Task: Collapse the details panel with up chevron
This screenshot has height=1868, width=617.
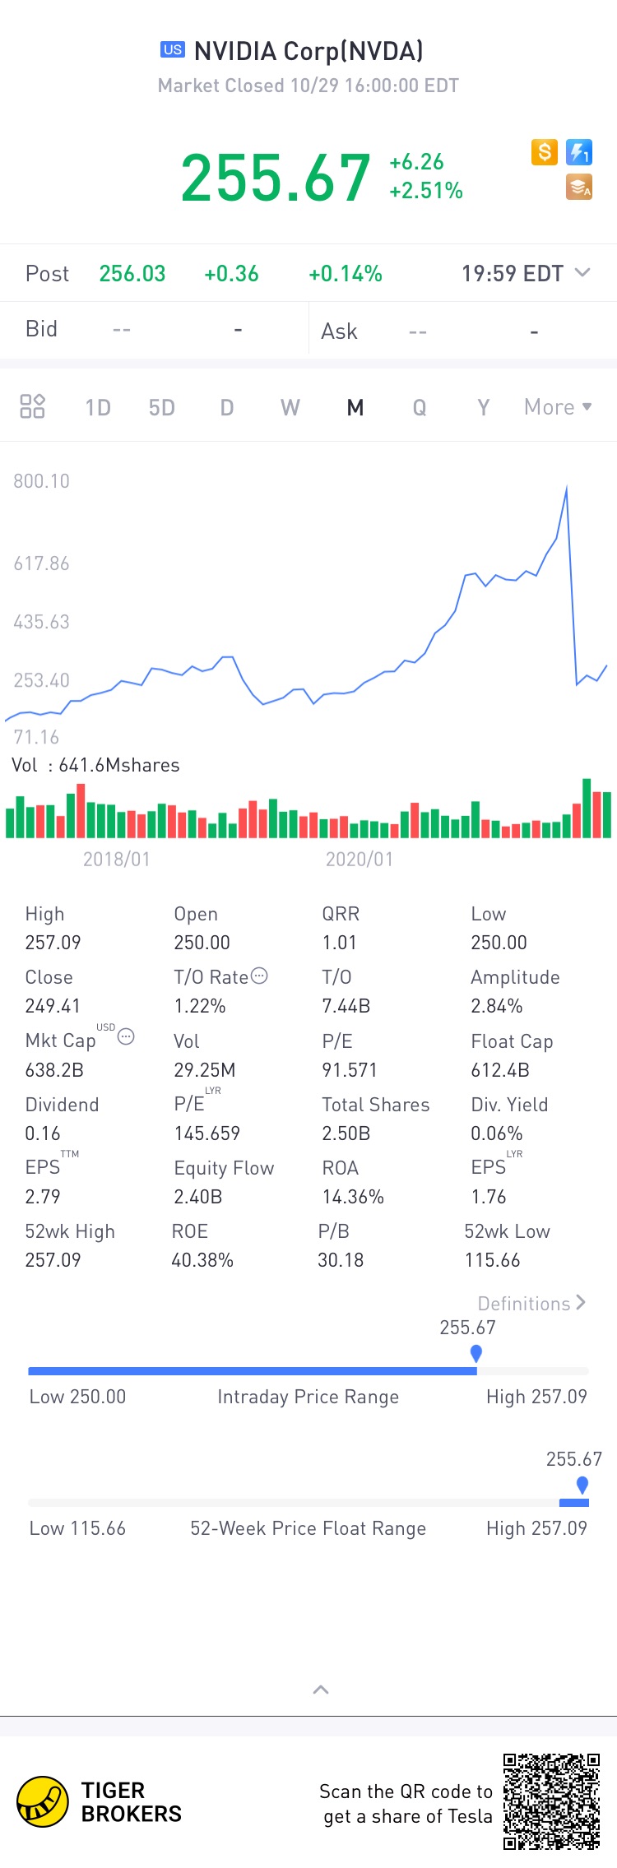Action: tap(321, 1690)
